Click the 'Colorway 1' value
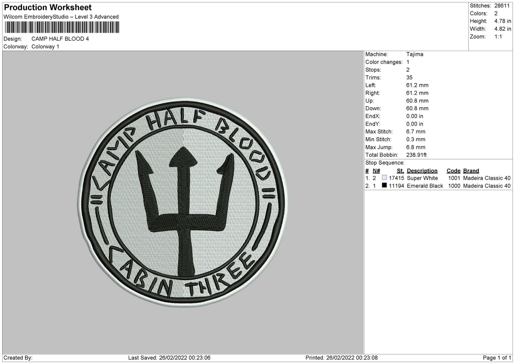Image resolution: width=515 pixels, height=364 pixels. [x=45, y=46]
